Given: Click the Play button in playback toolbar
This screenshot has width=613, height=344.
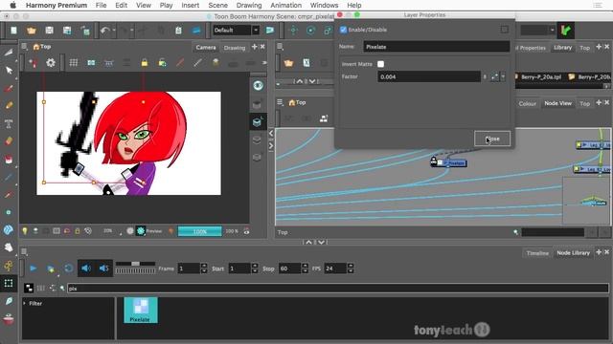Looking at the screenshot, I should coord(34,269).
